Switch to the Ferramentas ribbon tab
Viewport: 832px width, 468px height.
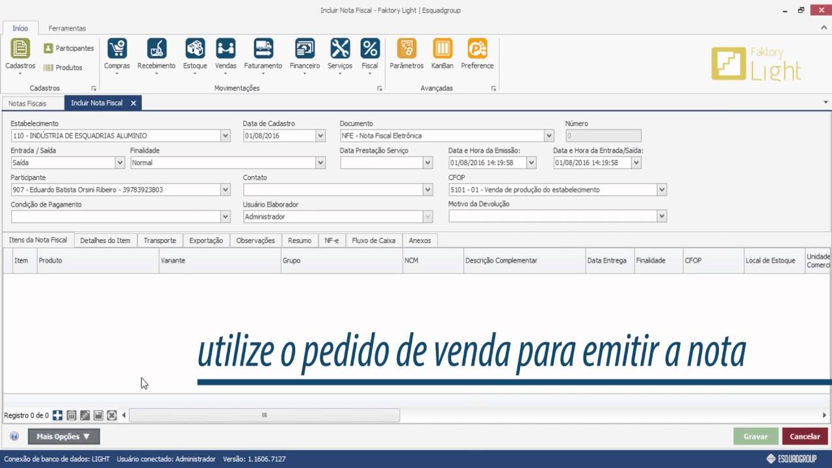[x=67, y=29]
